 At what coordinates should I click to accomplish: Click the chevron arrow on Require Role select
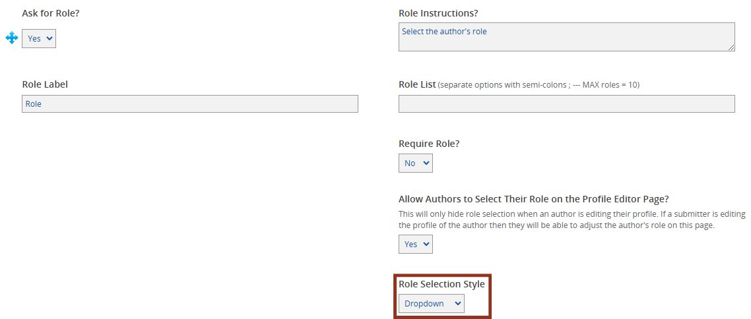point(426,163)
